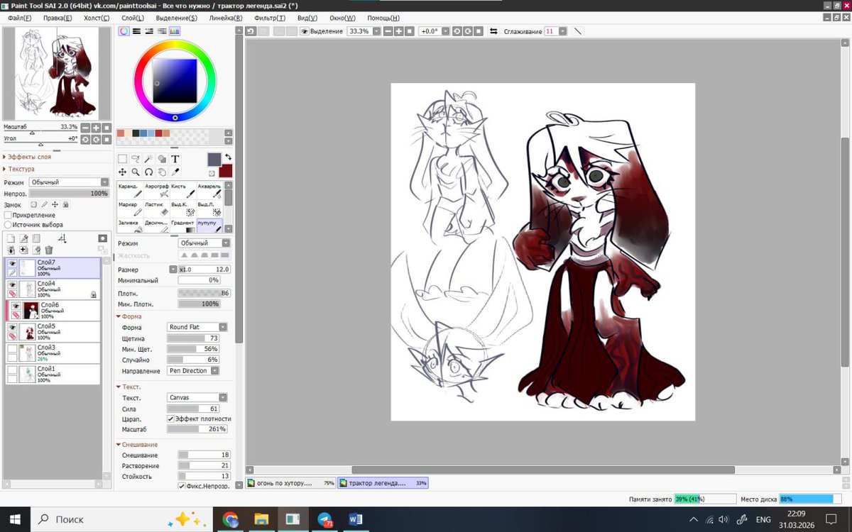Viewport: 852px width, 532px height.
Task: Open the Форма Round Flat dropdown
Action: (x=197, y=327)
